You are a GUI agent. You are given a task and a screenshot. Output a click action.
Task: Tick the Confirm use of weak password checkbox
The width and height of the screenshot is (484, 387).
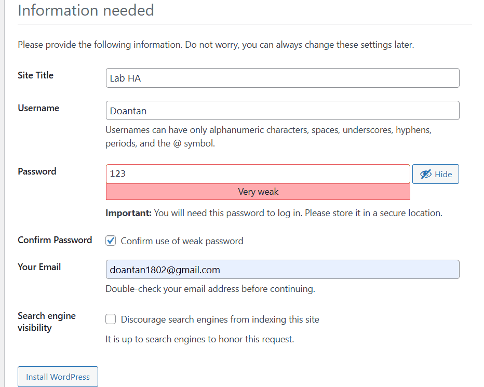coord(111,241)
